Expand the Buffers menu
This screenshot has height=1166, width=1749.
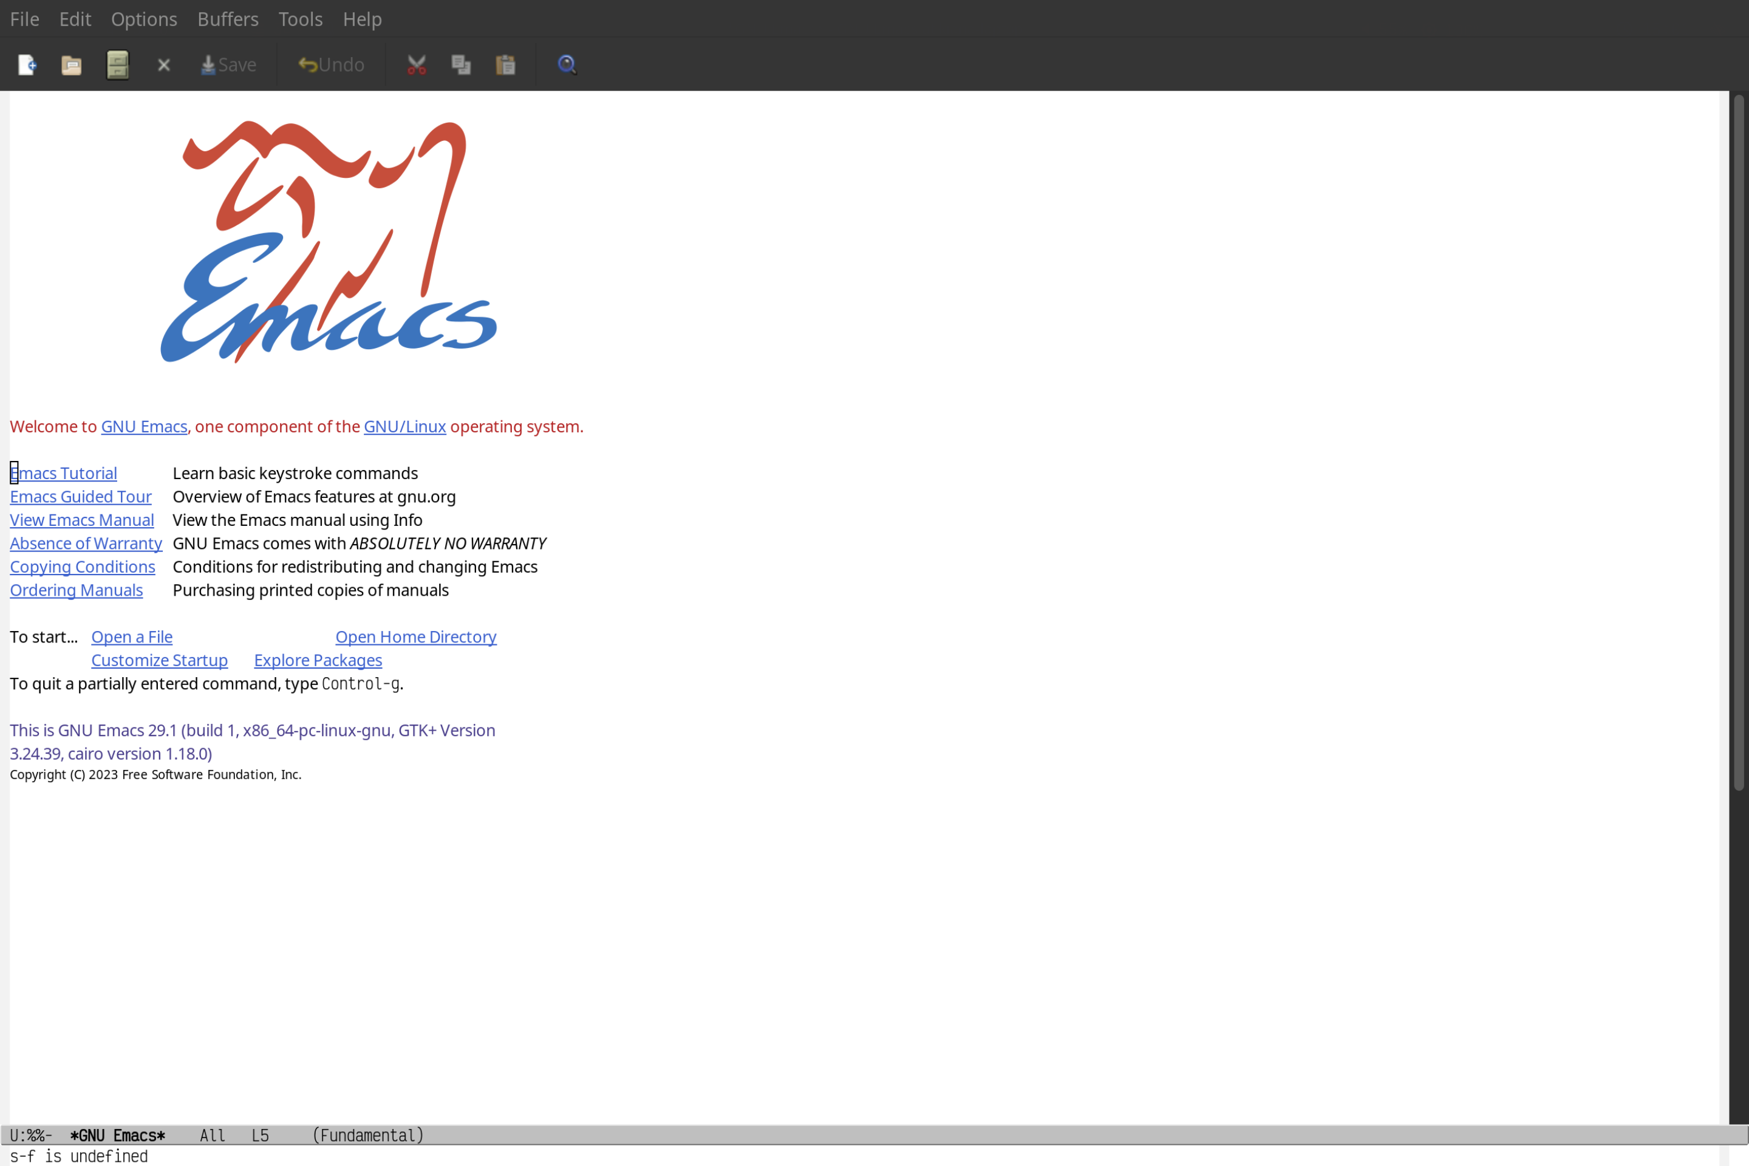[x=228, y=18]
